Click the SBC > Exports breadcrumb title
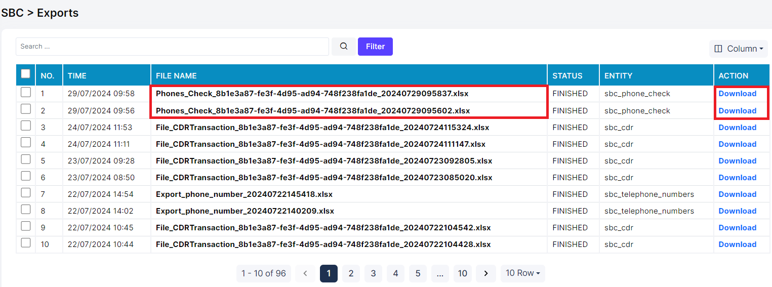This screenshot has height=287, width=772. [40, 13]
